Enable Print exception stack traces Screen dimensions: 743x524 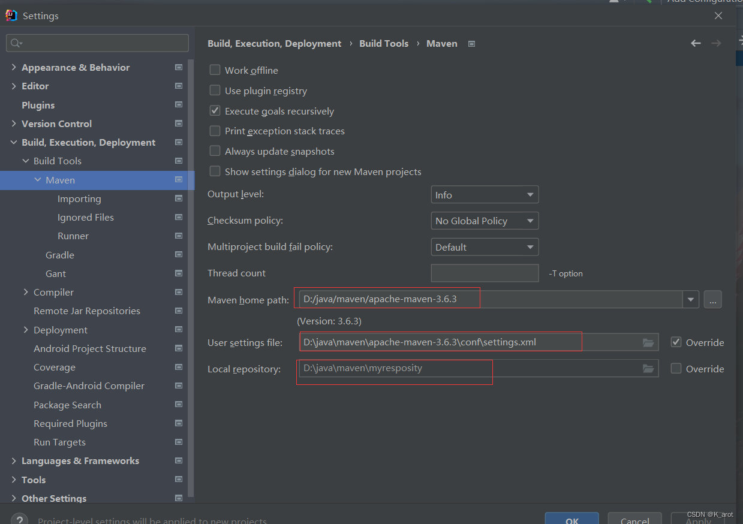(215, 131)
